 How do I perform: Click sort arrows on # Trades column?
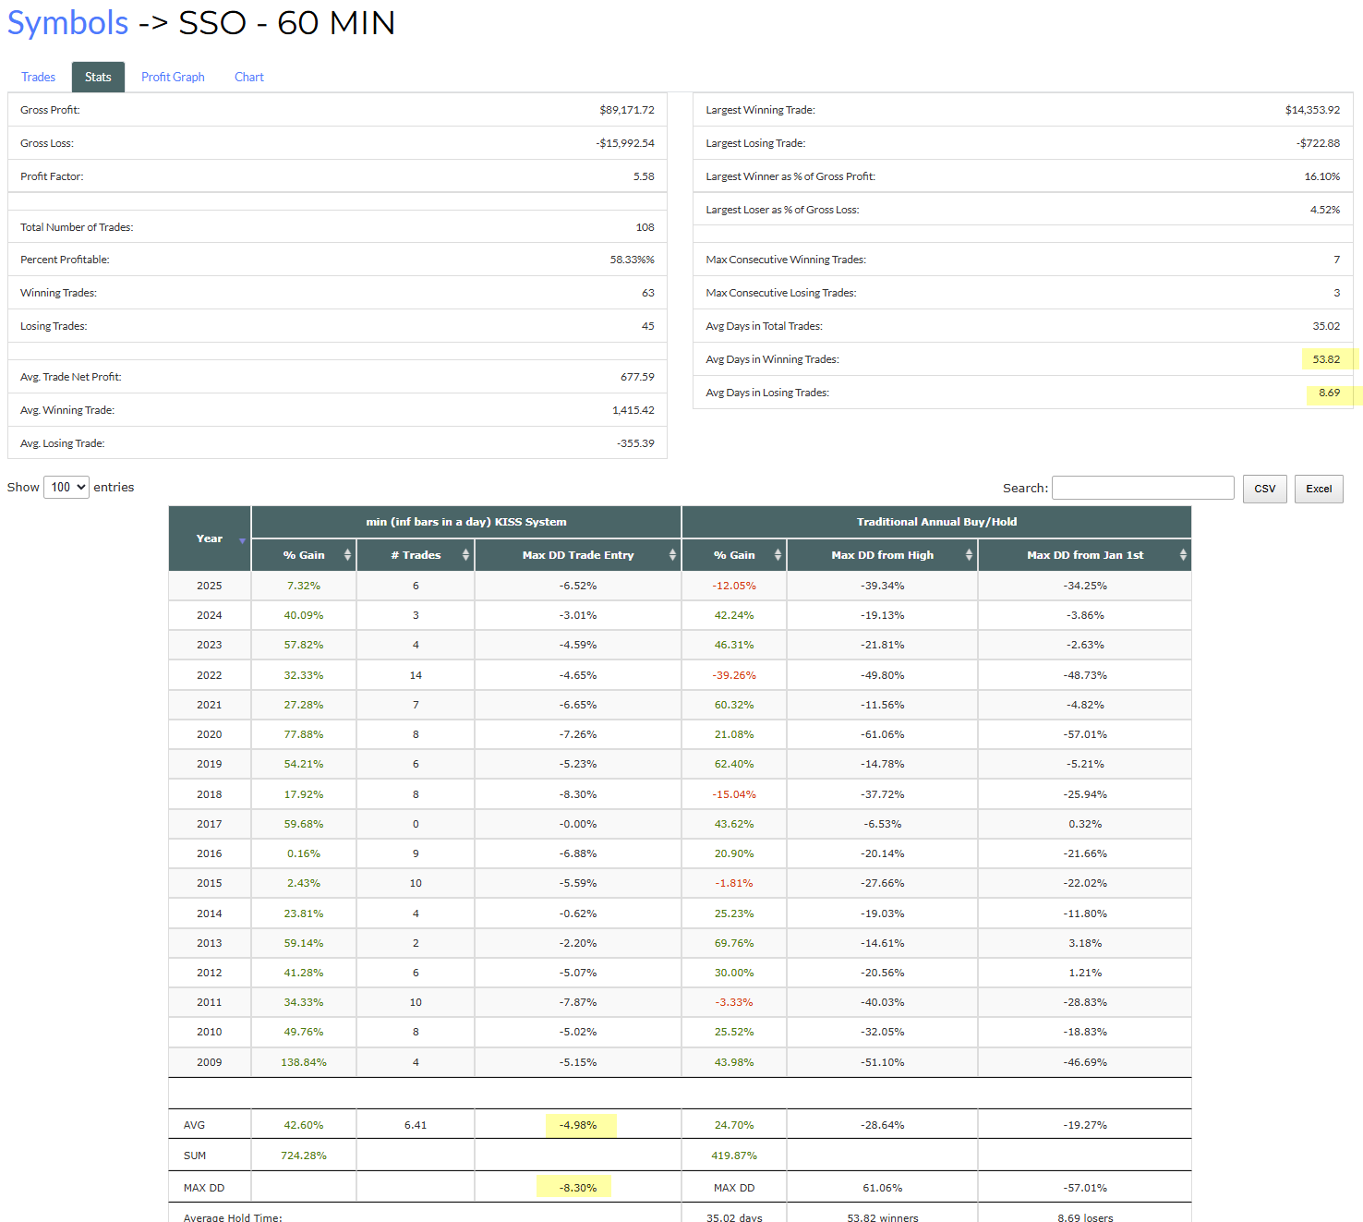tap(465, 555)
